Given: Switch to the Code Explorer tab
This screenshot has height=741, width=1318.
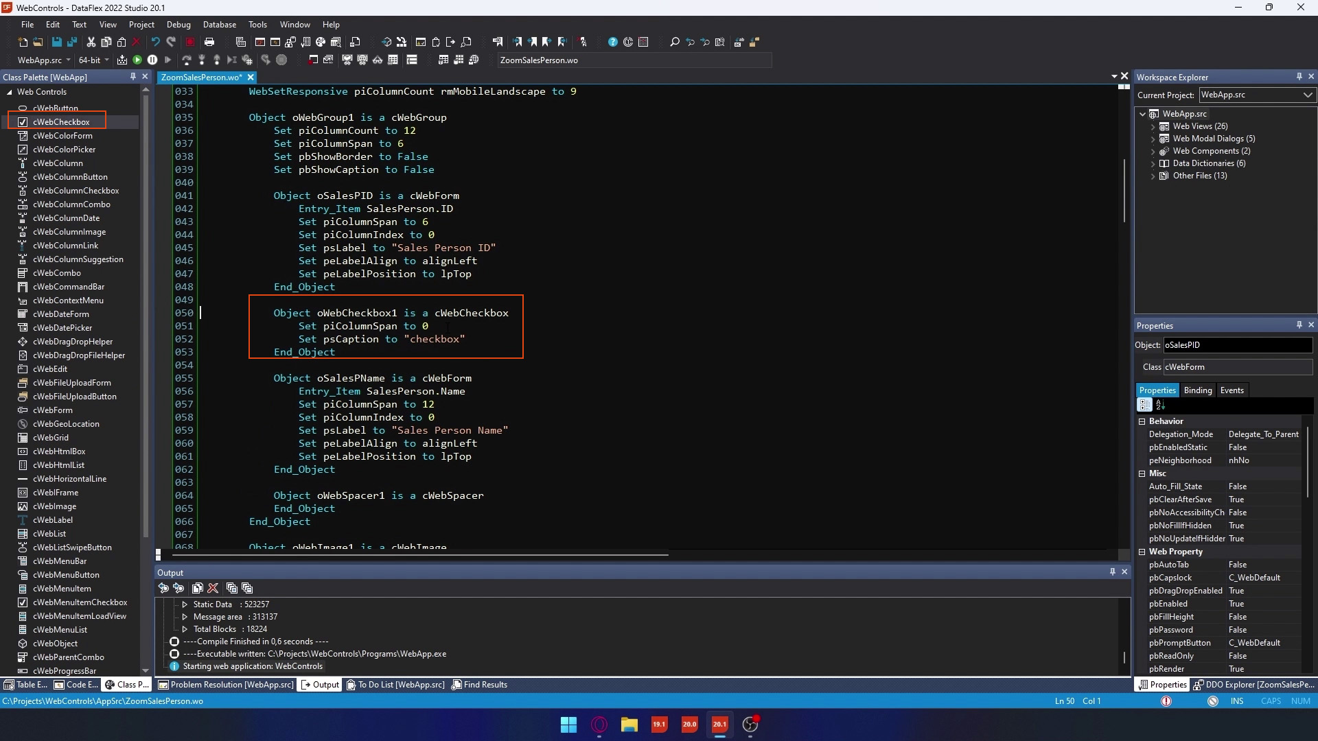Looking at the screenshot, I should [76, 685].
